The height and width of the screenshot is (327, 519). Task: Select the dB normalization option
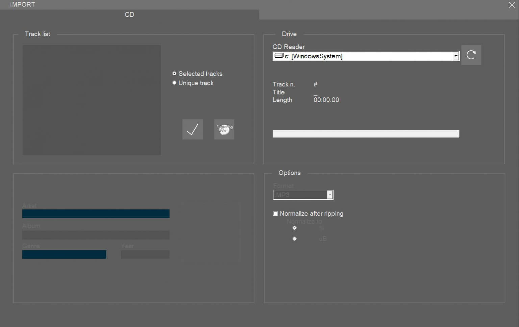[294, 239]
